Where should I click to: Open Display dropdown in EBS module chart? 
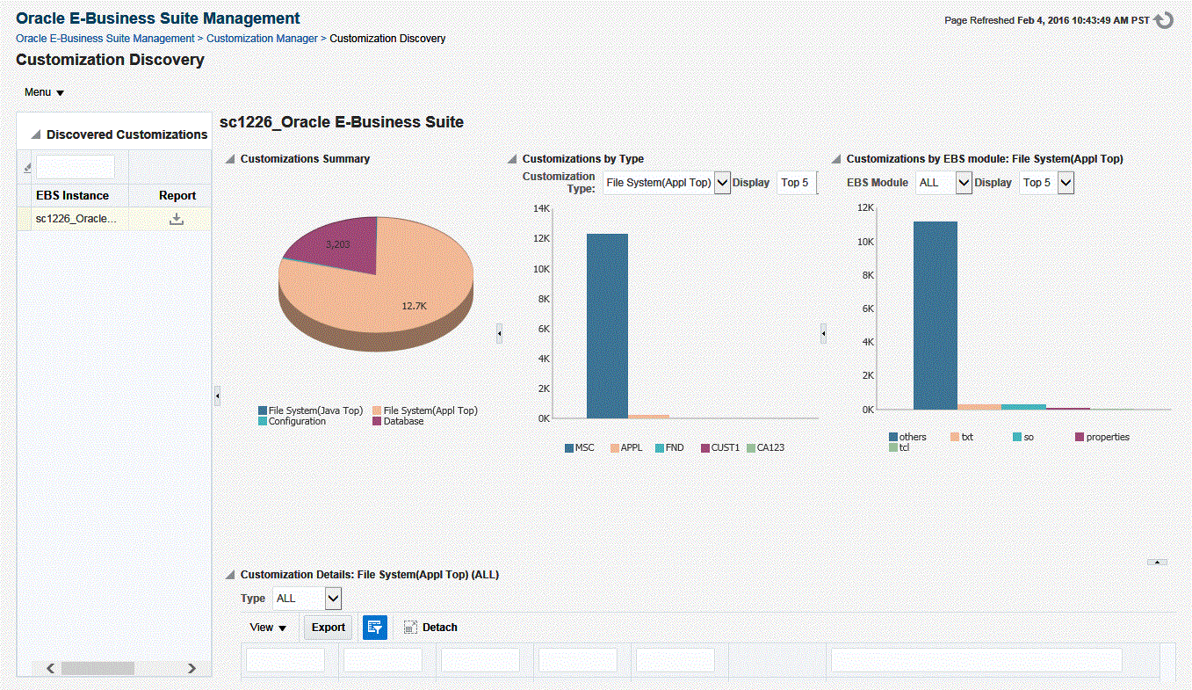click(1066, 183)
